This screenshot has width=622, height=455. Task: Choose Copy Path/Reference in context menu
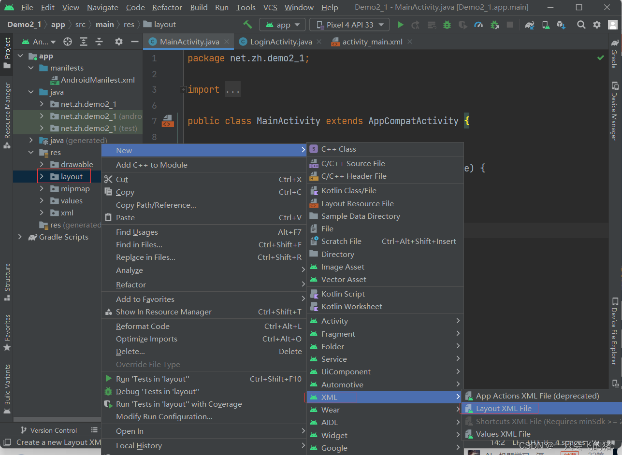tap(204, 205)
